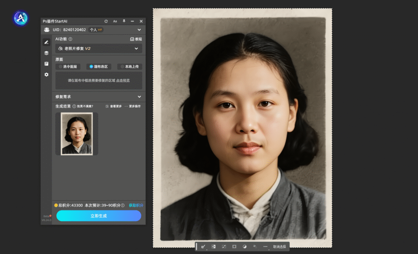Select the 选中图层 radio option
This screenshot has height=254, width=418.
(68, 66)
